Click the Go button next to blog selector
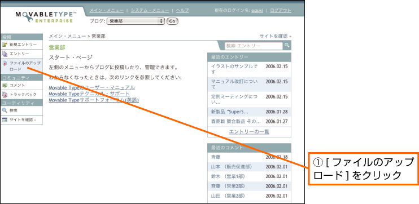The image size is (419, 204). pos(172,21)
